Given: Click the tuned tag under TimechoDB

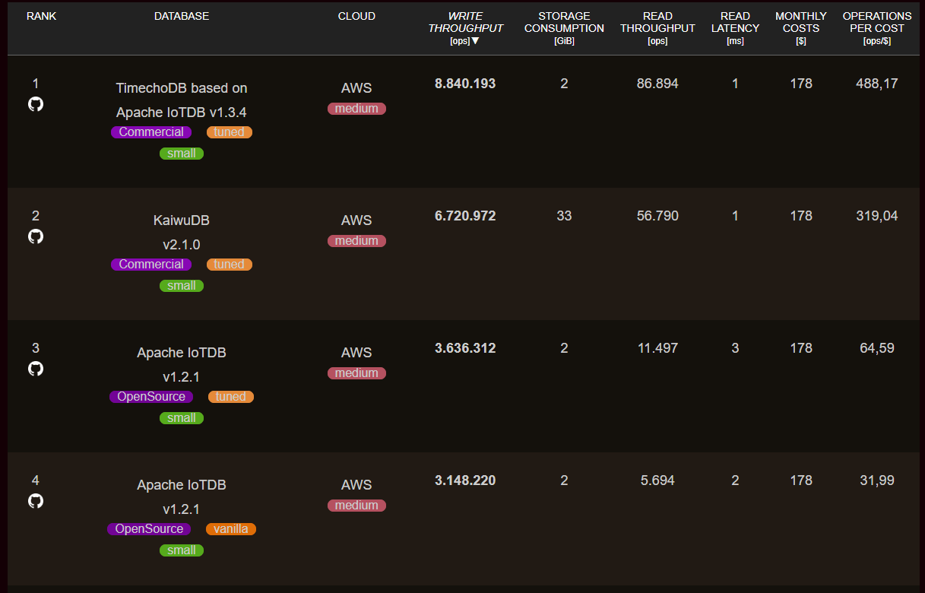Looking at the screenshot, I should tap(229, 132).
